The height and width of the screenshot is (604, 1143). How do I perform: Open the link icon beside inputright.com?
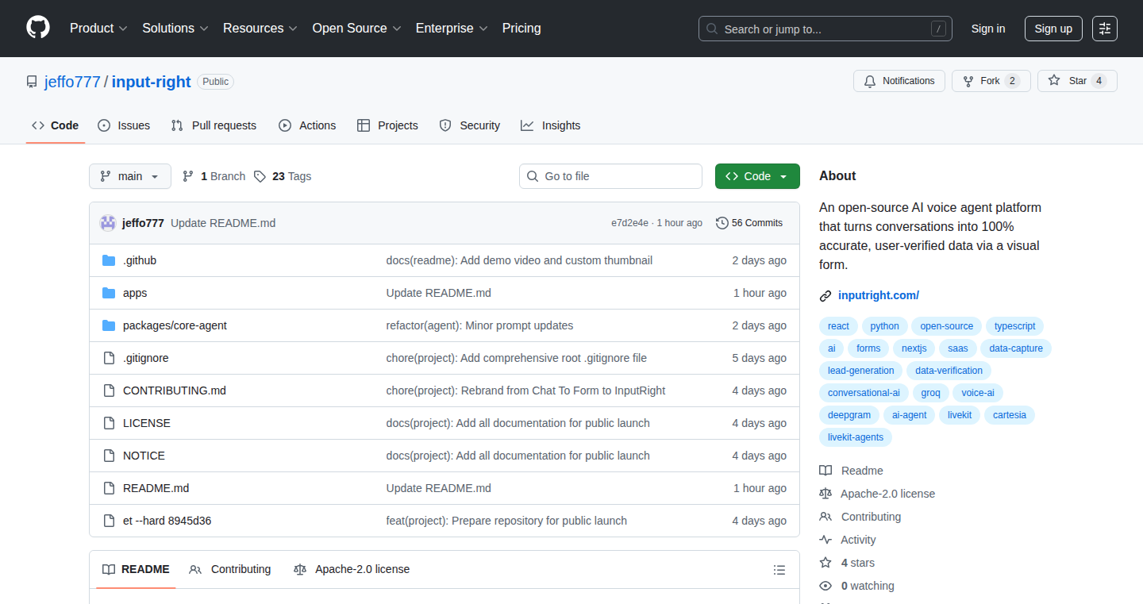[x=825, y=296]
